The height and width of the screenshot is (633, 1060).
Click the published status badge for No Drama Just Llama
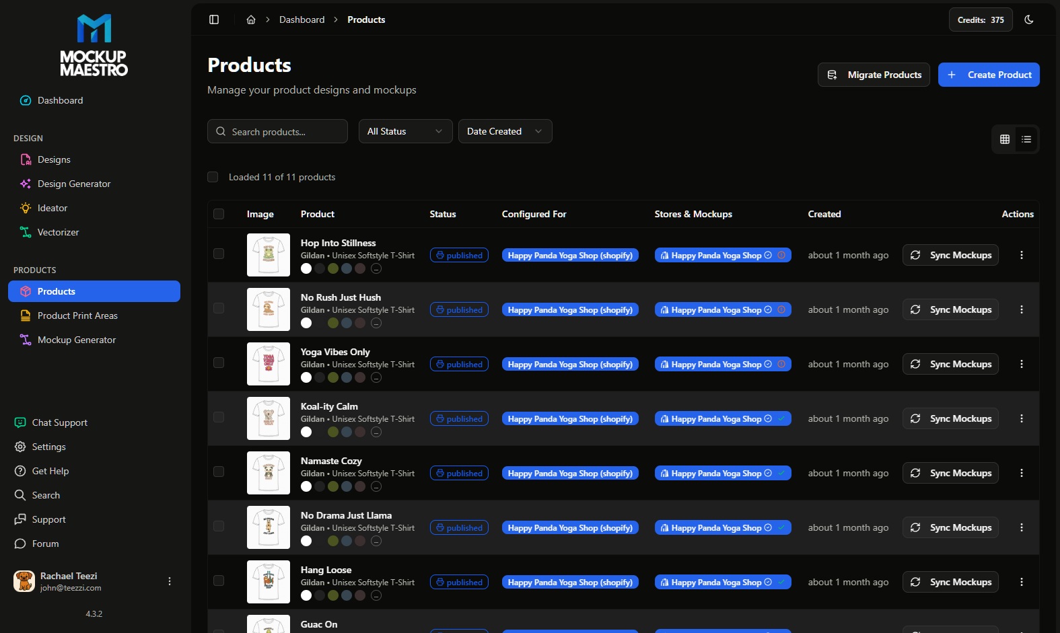click(x=459, y=527)
